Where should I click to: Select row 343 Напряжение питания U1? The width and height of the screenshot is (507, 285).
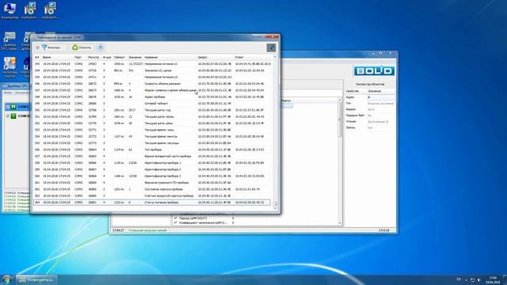(x=152, y=64)
